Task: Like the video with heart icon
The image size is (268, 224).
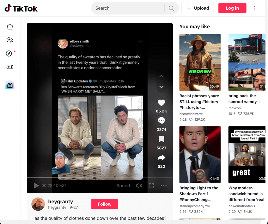Action: coord(161,103)
